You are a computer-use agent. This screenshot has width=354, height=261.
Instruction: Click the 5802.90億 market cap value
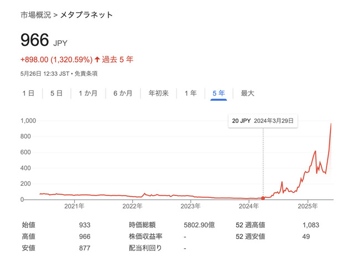(x=199, y=225)
